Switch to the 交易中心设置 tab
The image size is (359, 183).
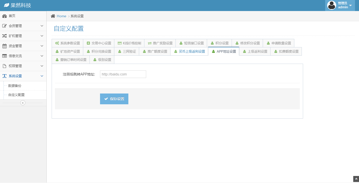click(99, 43)
